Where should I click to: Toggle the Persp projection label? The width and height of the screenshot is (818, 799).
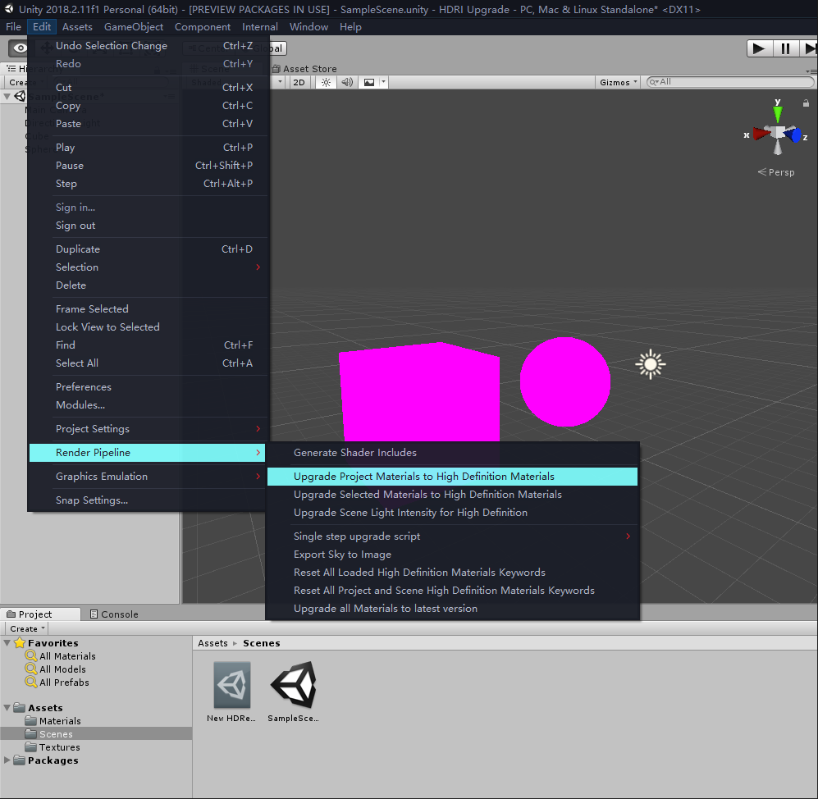click(776, 172)
